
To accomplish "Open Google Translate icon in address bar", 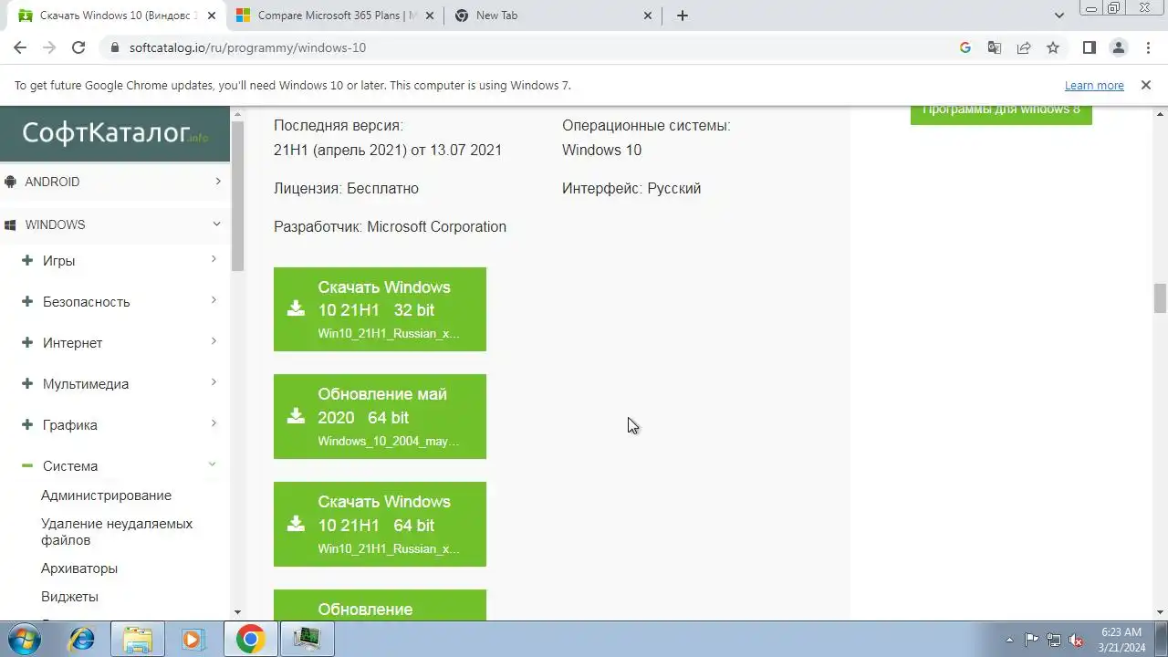I will 995,47.
